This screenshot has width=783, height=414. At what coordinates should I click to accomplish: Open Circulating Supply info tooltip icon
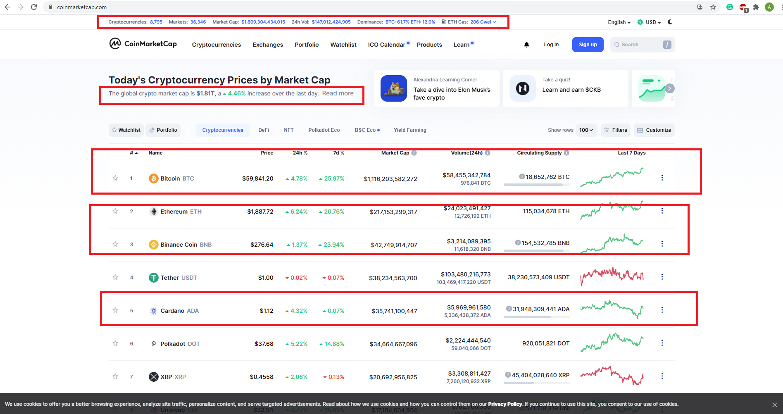[x=566, y=153]
